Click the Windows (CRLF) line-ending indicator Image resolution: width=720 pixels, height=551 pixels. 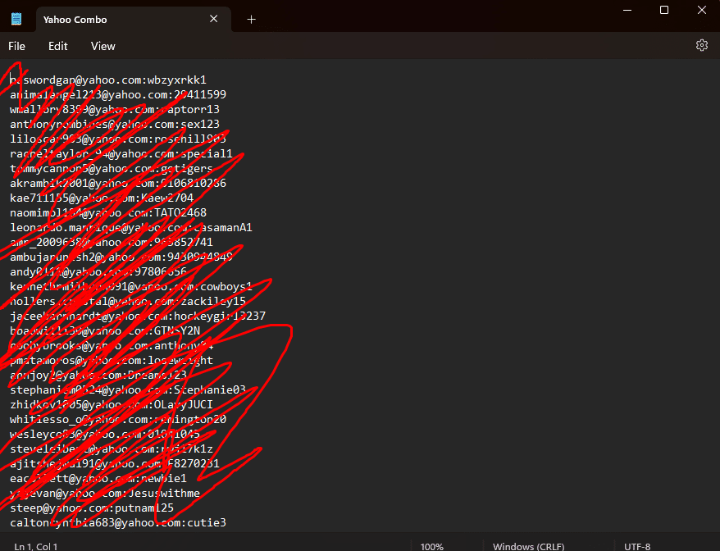click(528, 545)
